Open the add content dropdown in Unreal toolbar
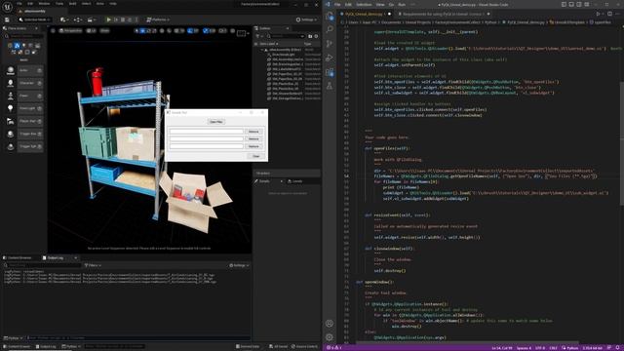Viewport: 624px width, 351px height. pyautogui.click(x=63, y=19)
